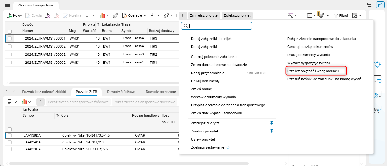The width and height of the screenshot is (387, 166).
Task: Click the Zwiększ priorytet toolbar button
Action: 237,15
